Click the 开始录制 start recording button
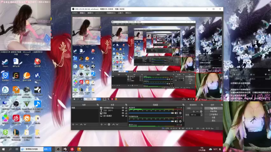Viewport: 271px width, 152px height. point(213,111)
